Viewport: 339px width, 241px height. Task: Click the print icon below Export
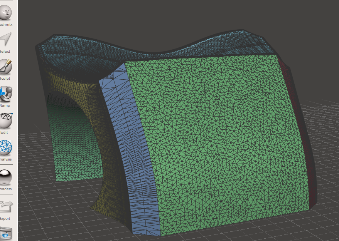click(6, 233)
